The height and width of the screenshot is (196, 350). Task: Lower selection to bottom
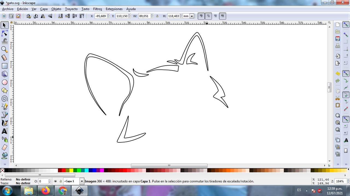(x=60, y=16)
